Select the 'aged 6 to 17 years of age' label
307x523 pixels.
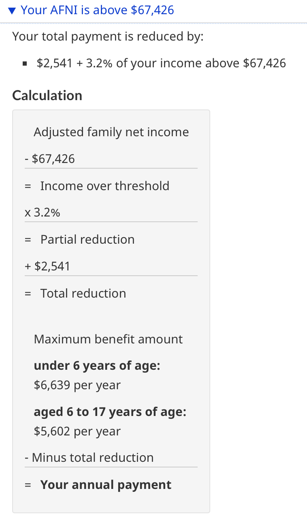click(x=110, y=412)
